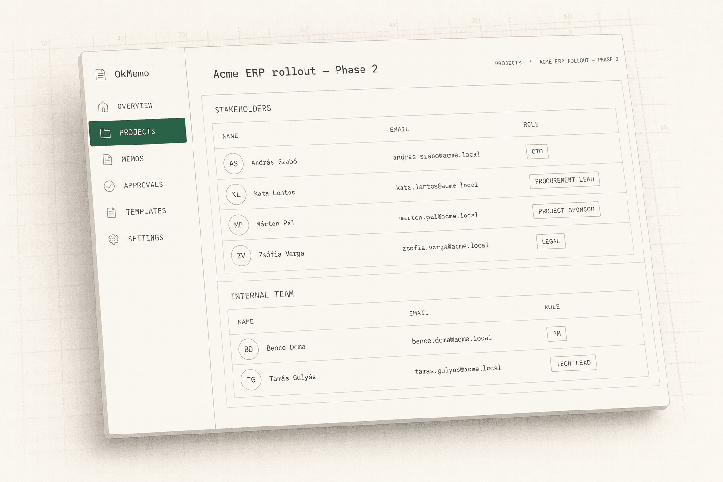Click email tamas.gulyas@acme.local

coord(458,370)
